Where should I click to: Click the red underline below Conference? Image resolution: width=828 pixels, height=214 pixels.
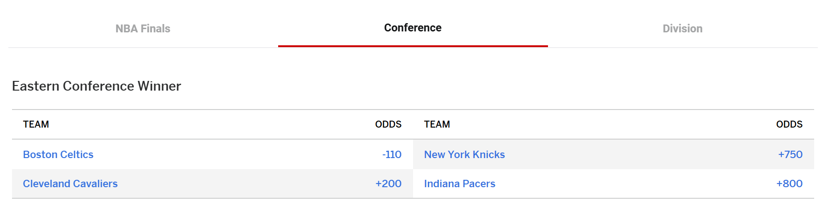(x=413, y=46)
